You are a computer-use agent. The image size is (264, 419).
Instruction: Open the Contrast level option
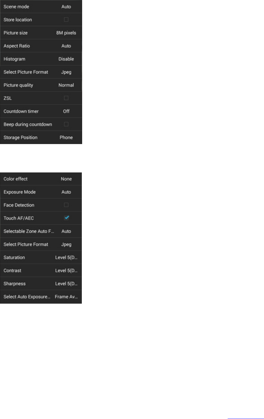coord(41,270)
